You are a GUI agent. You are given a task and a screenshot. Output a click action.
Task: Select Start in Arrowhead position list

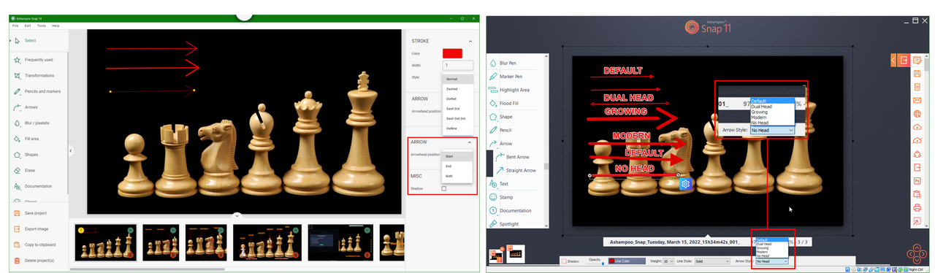(457, 156)
